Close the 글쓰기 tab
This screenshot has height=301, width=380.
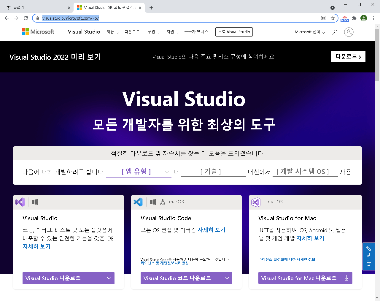click(69, 8)
